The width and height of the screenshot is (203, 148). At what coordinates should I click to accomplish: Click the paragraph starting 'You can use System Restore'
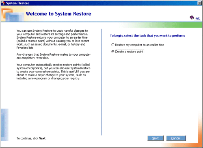[x=53, y=39]
